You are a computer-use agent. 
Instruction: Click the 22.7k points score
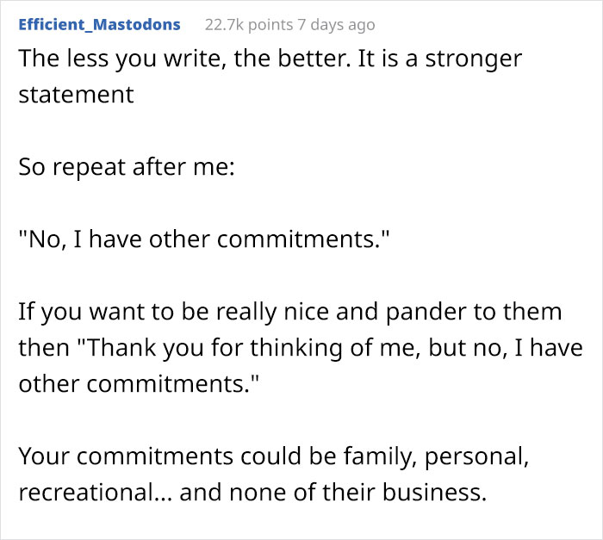click(x=245, y=25)
